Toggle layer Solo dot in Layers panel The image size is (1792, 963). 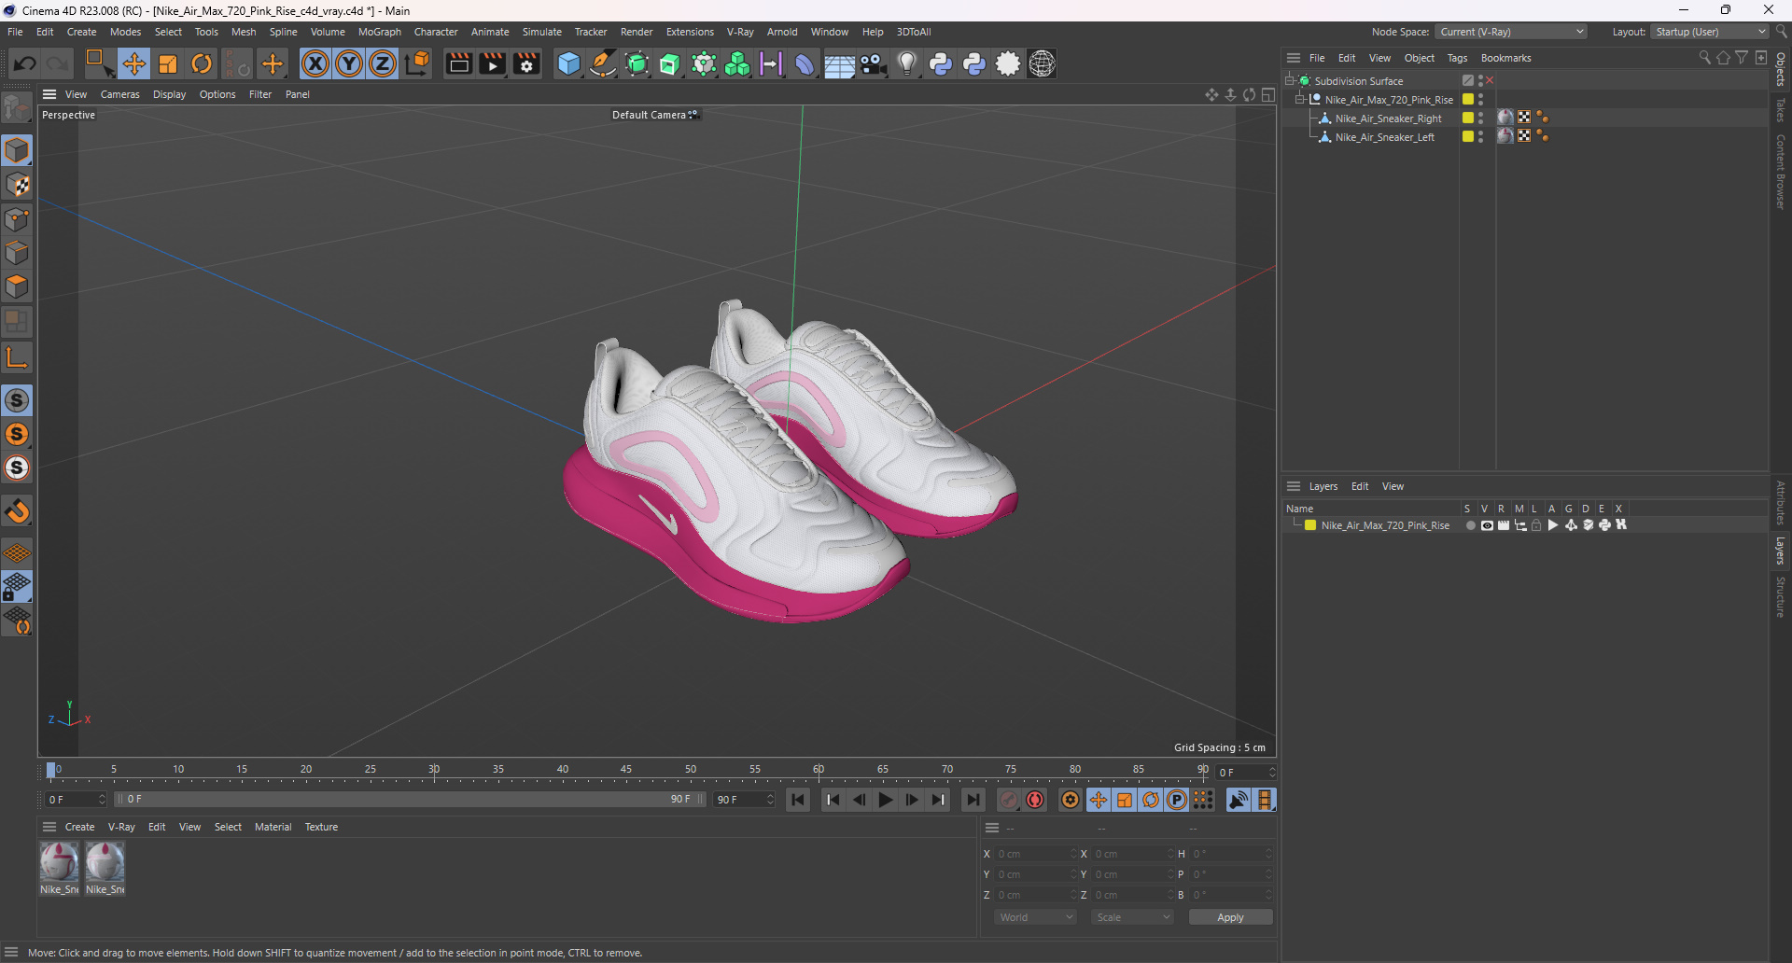pyautogui.click(x=1470, y=525)
